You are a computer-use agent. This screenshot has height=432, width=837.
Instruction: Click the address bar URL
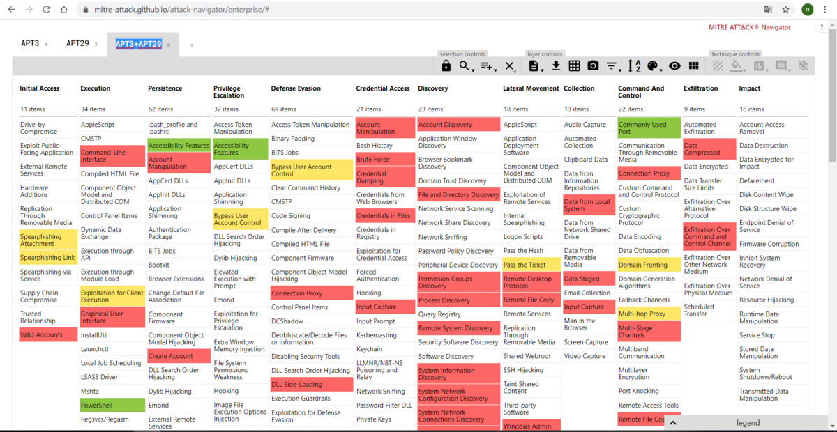click(181, 10)
